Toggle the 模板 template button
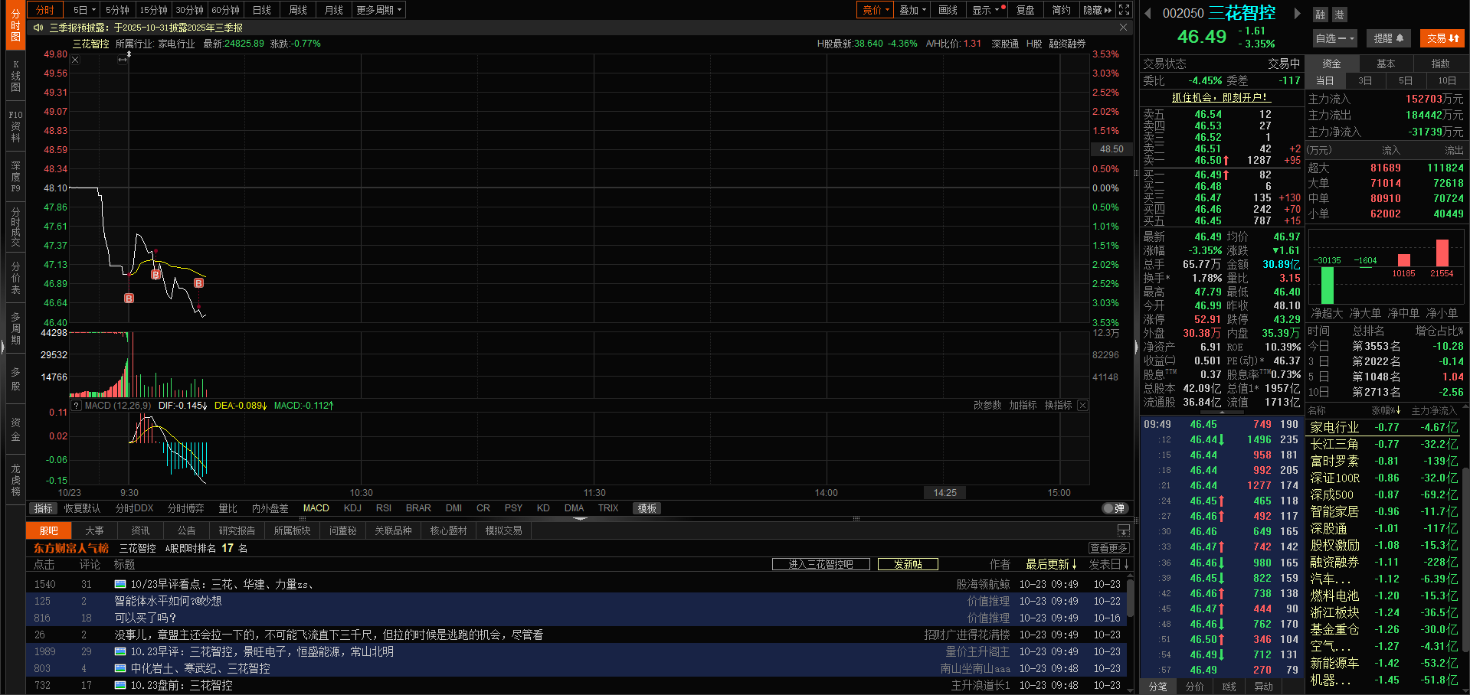1470x695 pixels. click(647, 508)
